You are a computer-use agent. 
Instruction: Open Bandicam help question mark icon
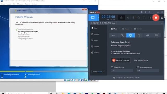[150, 12]
